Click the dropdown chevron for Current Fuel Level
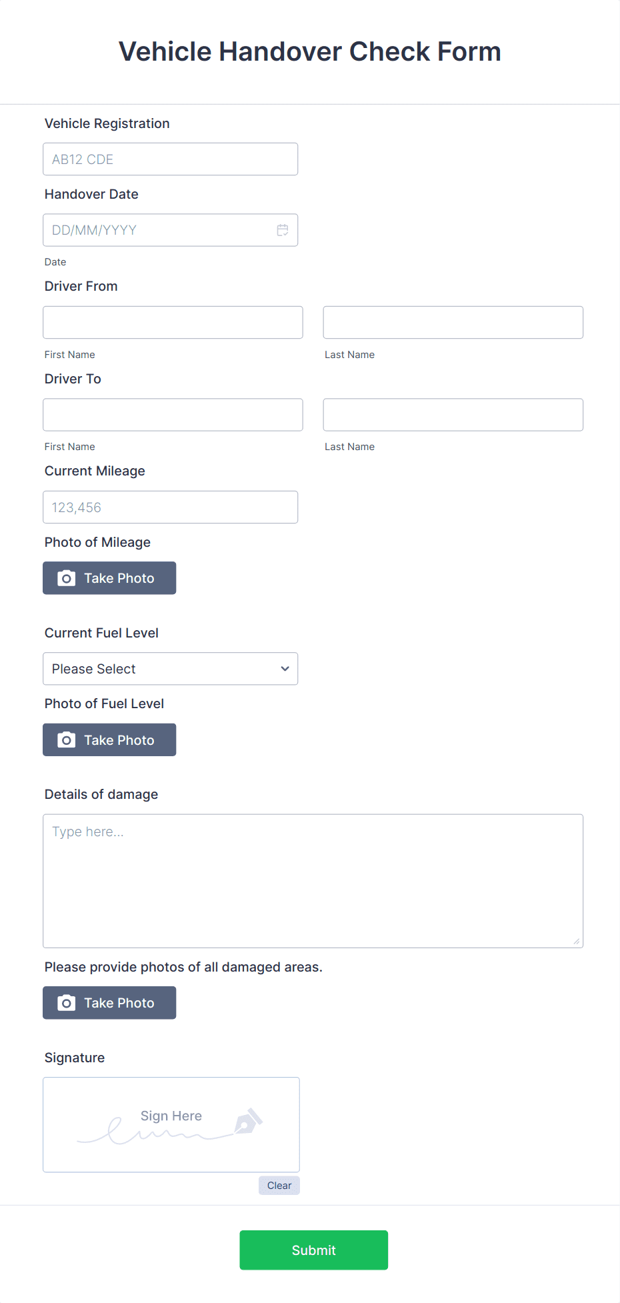Image resolution: width=620 pixels, height=1303 pixels. coord(284,668)
